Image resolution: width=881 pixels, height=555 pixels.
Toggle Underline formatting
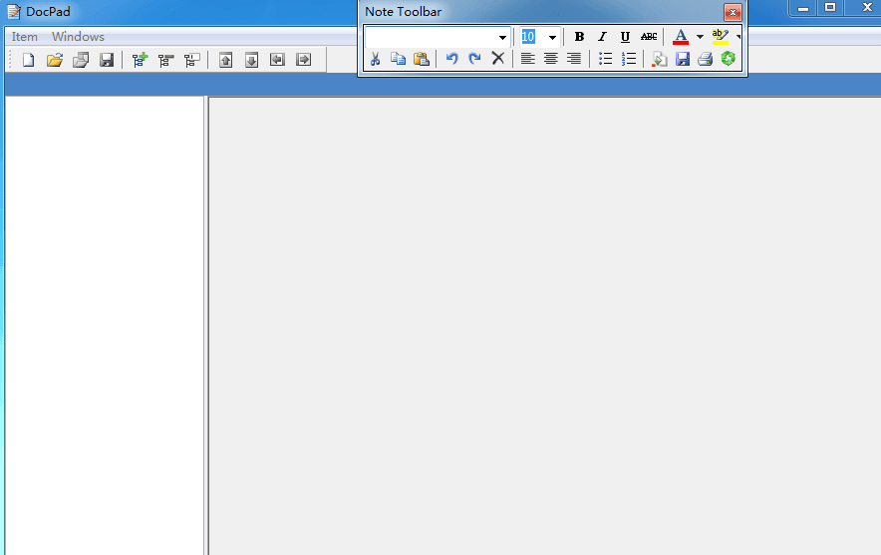click(625, 37)
